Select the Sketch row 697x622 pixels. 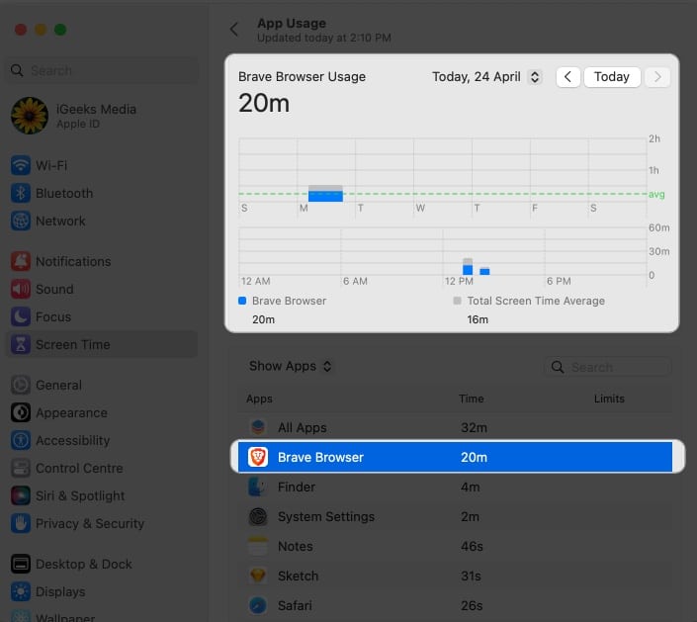455,576
